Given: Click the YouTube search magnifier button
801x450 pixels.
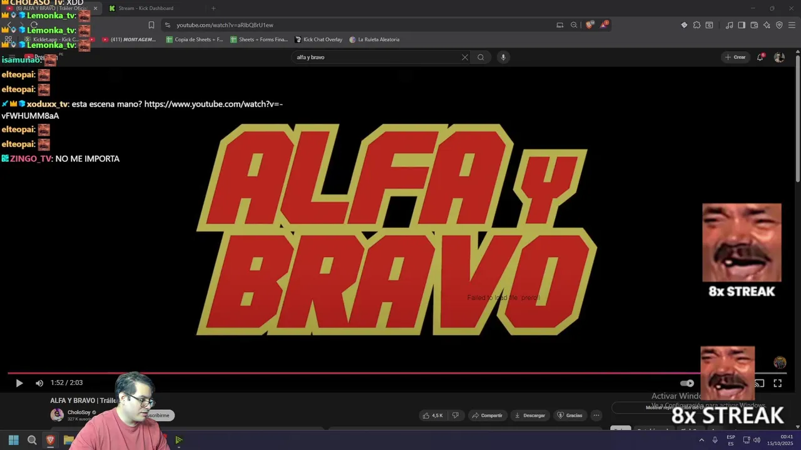Looking at the screenshot, I should point(481,57).
